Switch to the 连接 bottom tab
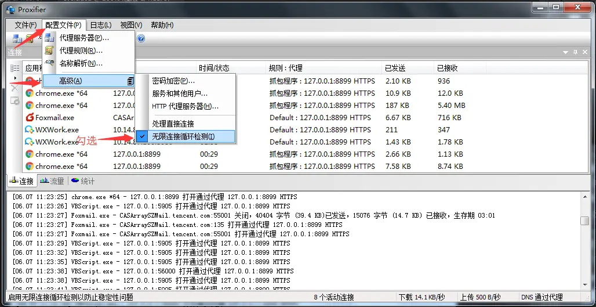 pyautogui.click(x=21, y=181)
